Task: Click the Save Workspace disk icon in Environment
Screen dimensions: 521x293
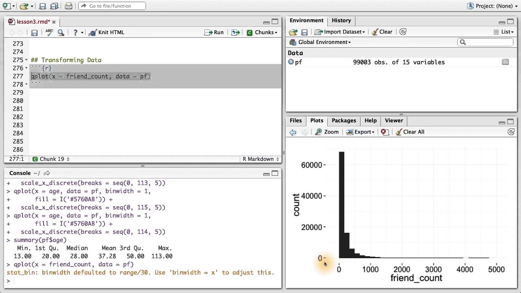Action: click(304, 32)
